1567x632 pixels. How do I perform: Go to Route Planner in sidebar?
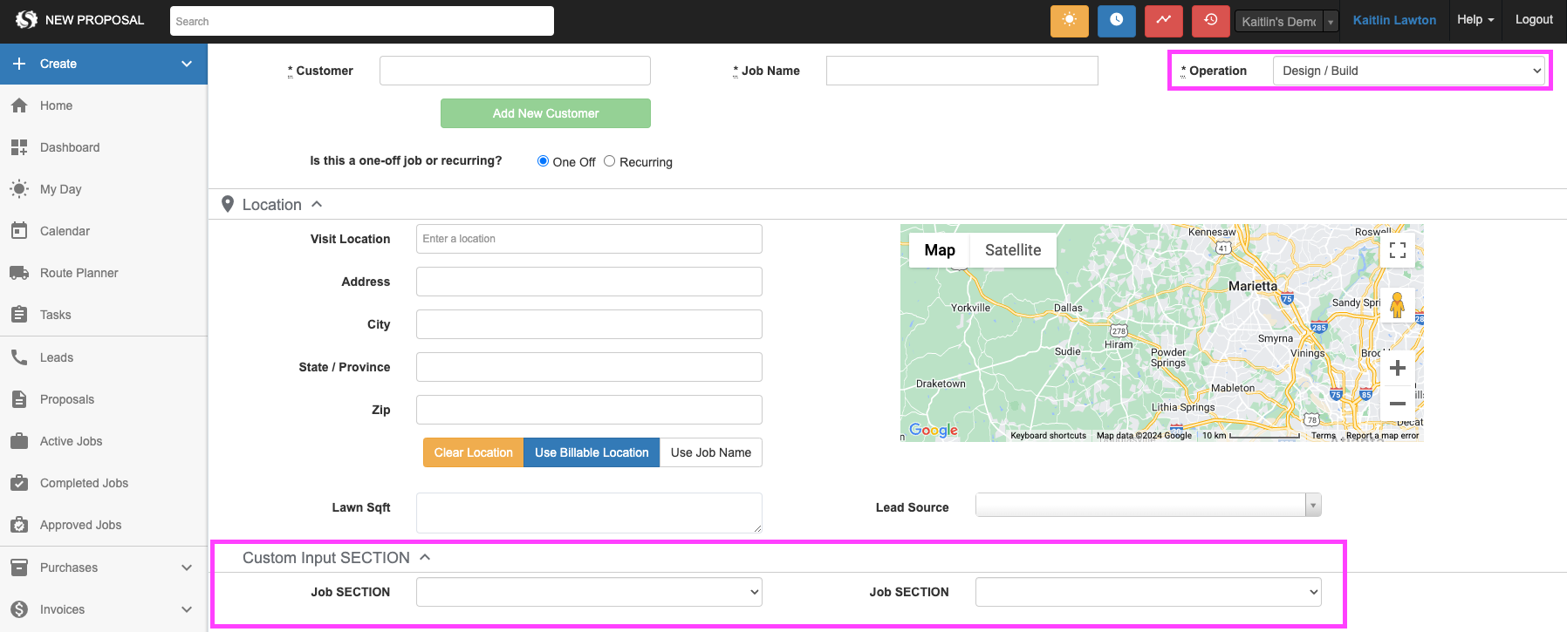[x=79, y=273]
